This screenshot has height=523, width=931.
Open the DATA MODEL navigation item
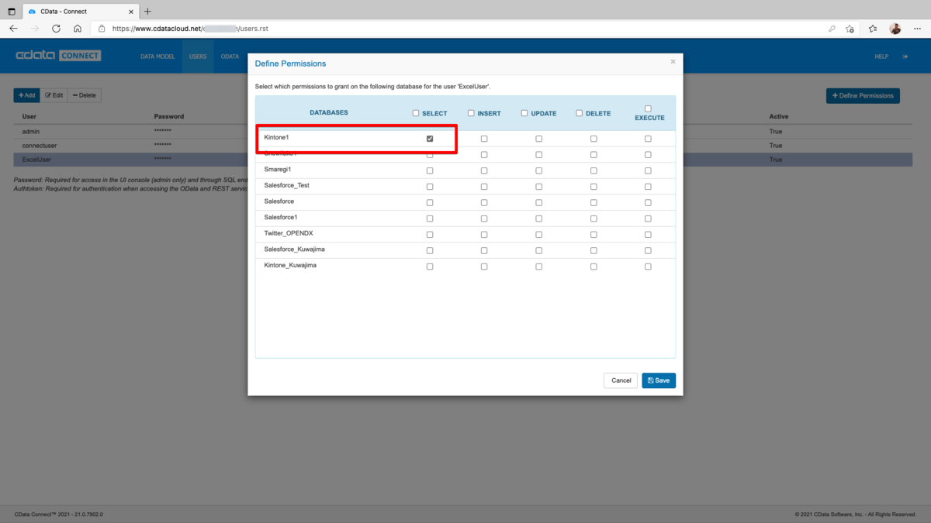[157, 57]
